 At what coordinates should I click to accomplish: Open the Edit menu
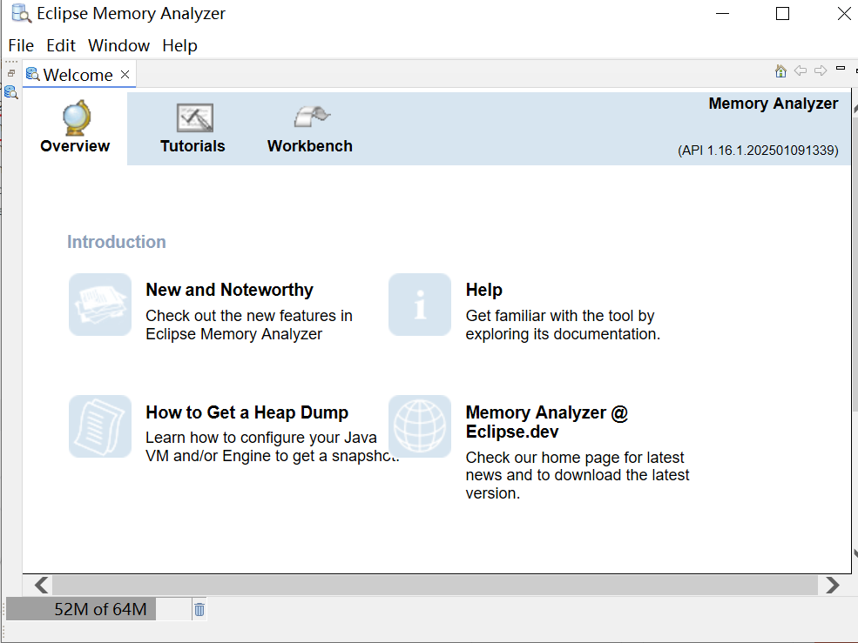tap(61, 45)
